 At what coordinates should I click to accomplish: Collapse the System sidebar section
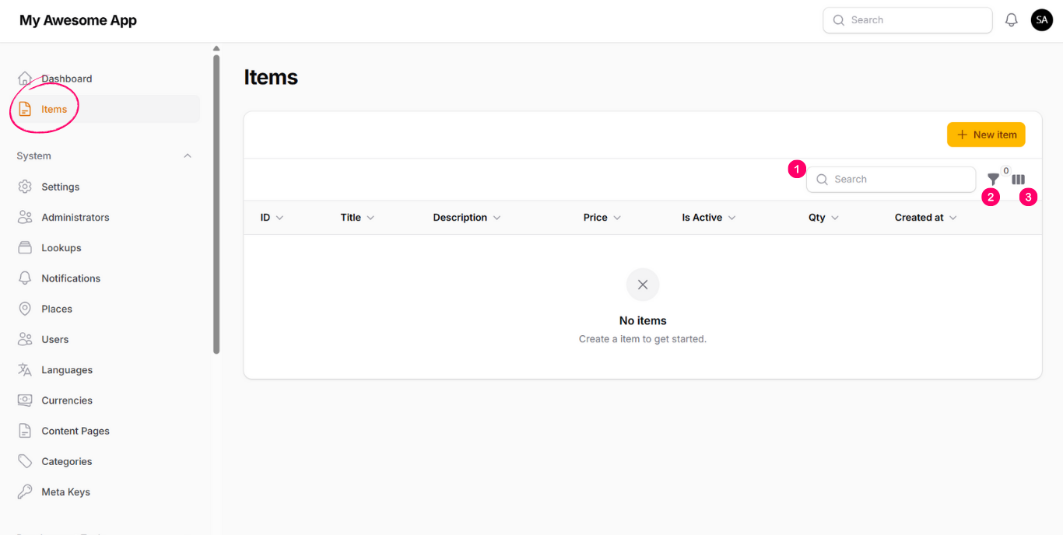click(x=188, y=156)
